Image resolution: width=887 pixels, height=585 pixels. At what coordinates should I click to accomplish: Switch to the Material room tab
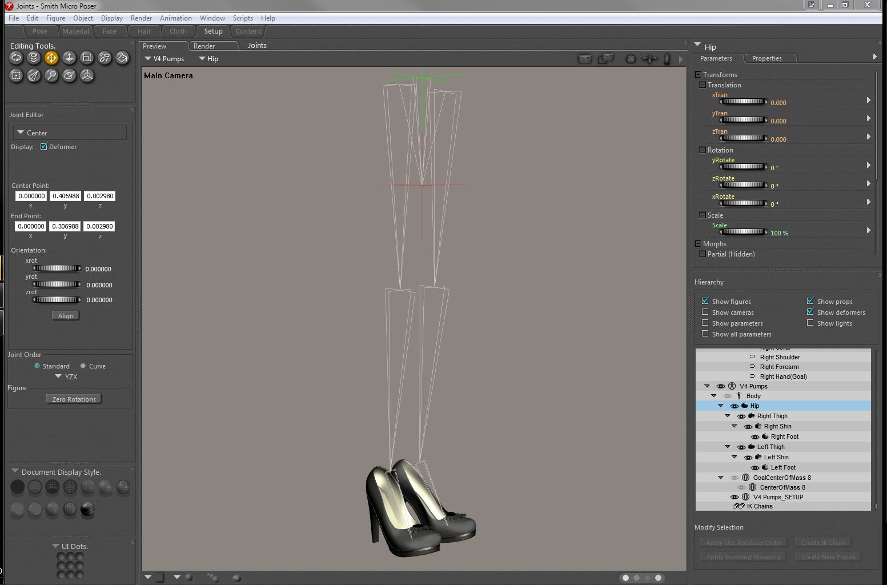pos(75,31)
